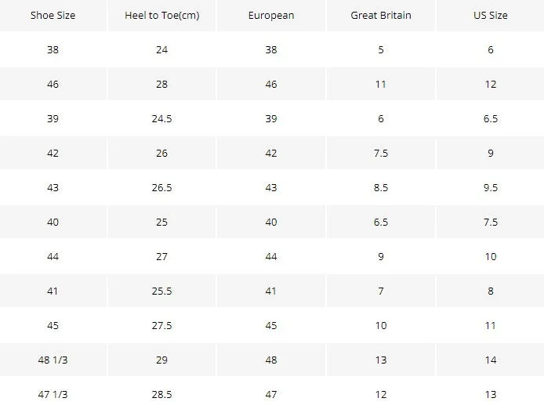This screenshot has height=409, width=544.
Task: Select the US size 6.5 cell
Action: 491,118
